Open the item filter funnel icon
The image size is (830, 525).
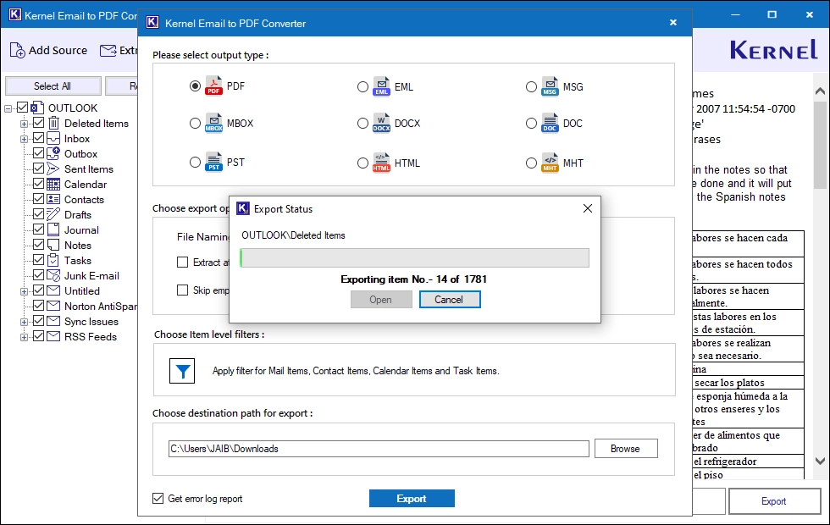tap(182, 371)
